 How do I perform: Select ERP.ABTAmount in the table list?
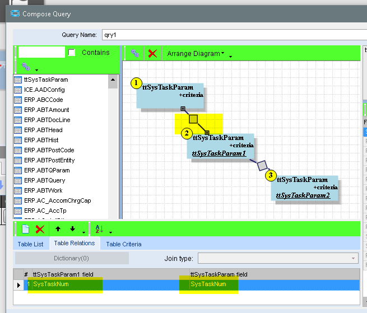(47, 110)
